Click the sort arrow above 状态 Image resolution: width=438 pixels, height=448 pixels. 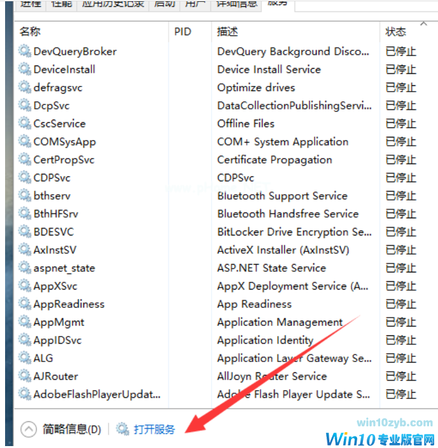pos(424,24)
